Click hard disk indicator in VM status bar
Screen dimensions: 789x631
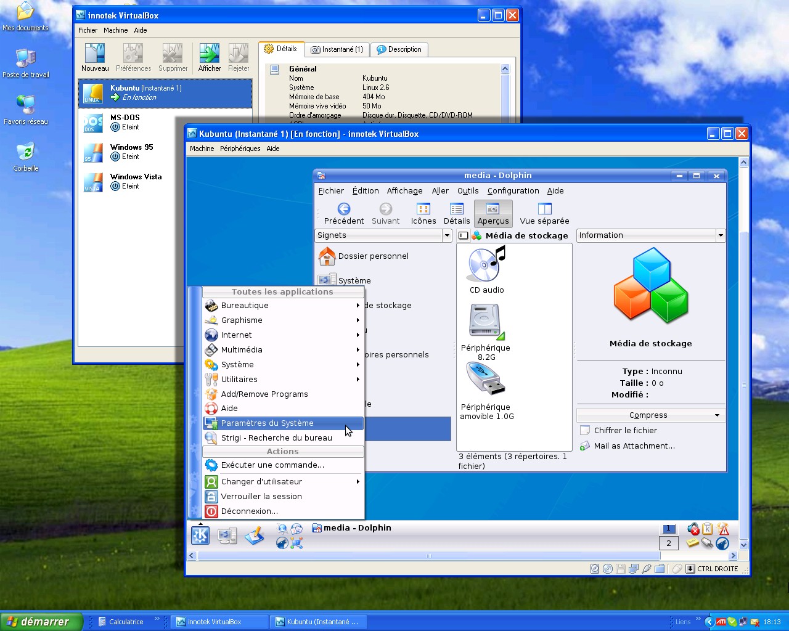595,569
